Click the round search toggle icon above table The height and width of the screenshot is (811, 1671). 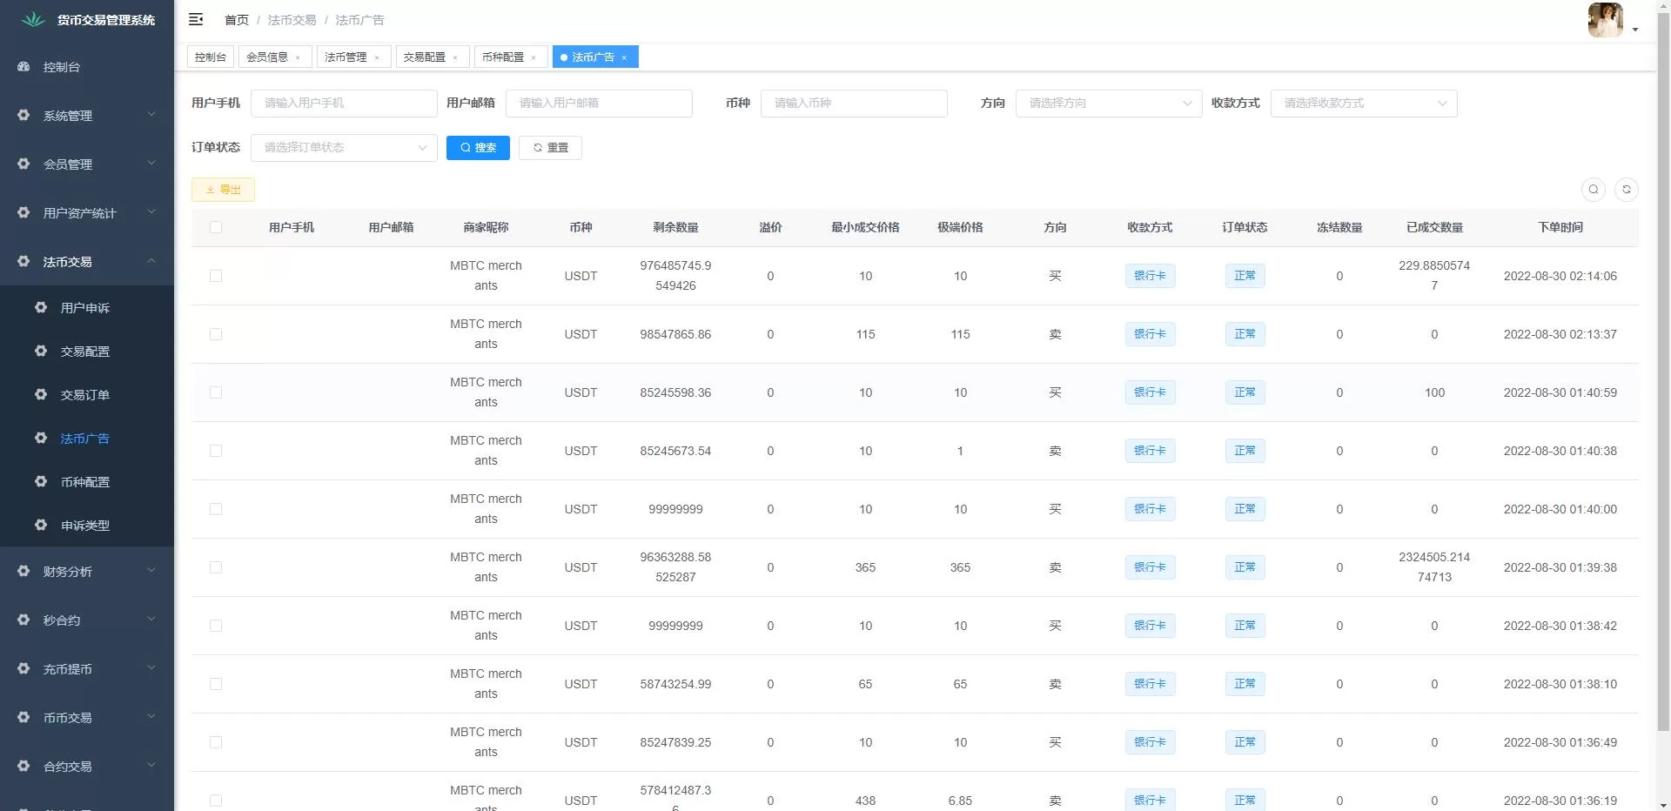click(1593, 190)
